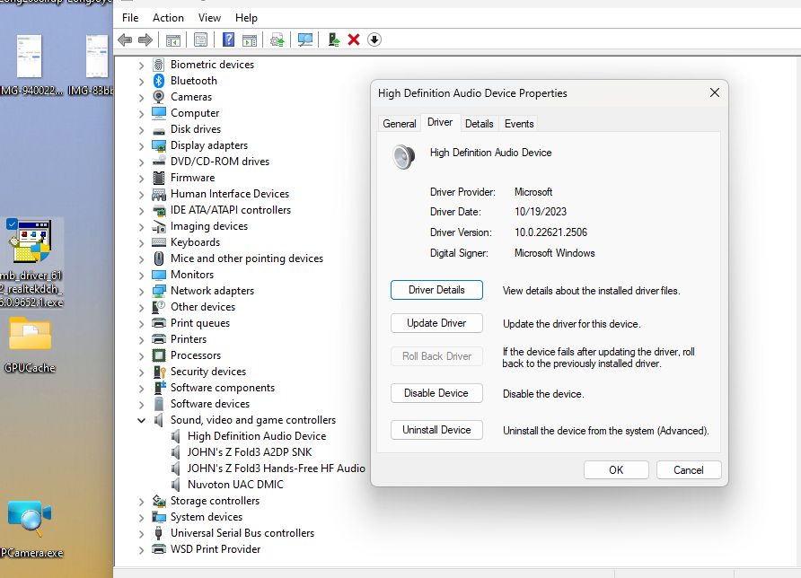Click the Uninstall Device button

(x=436, y=430)
